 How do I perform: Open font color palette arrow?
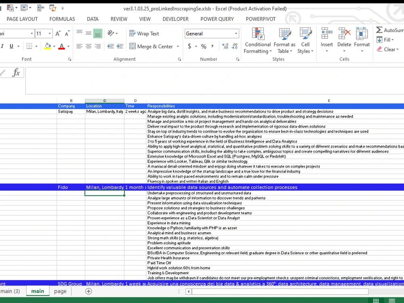click(x=68, y=46)
